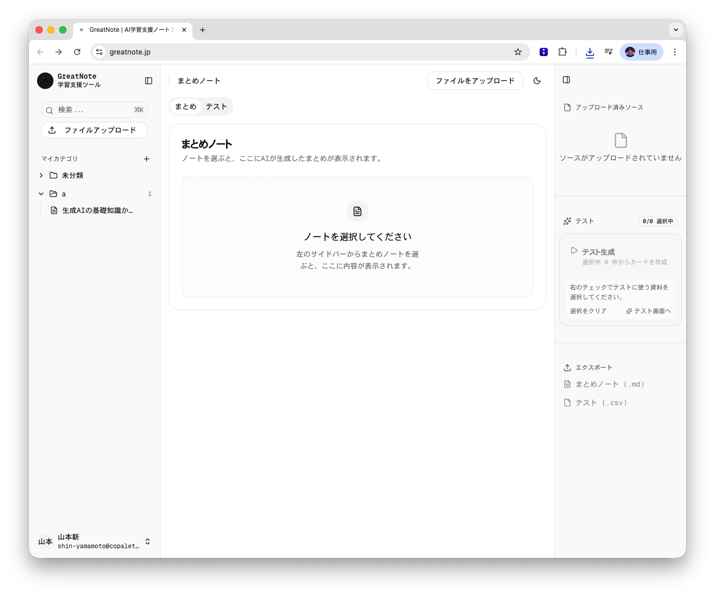The height and width of the screenshot is (596, 715).
Task: Add a new category with the plus icon
Action: coord(147,159)
